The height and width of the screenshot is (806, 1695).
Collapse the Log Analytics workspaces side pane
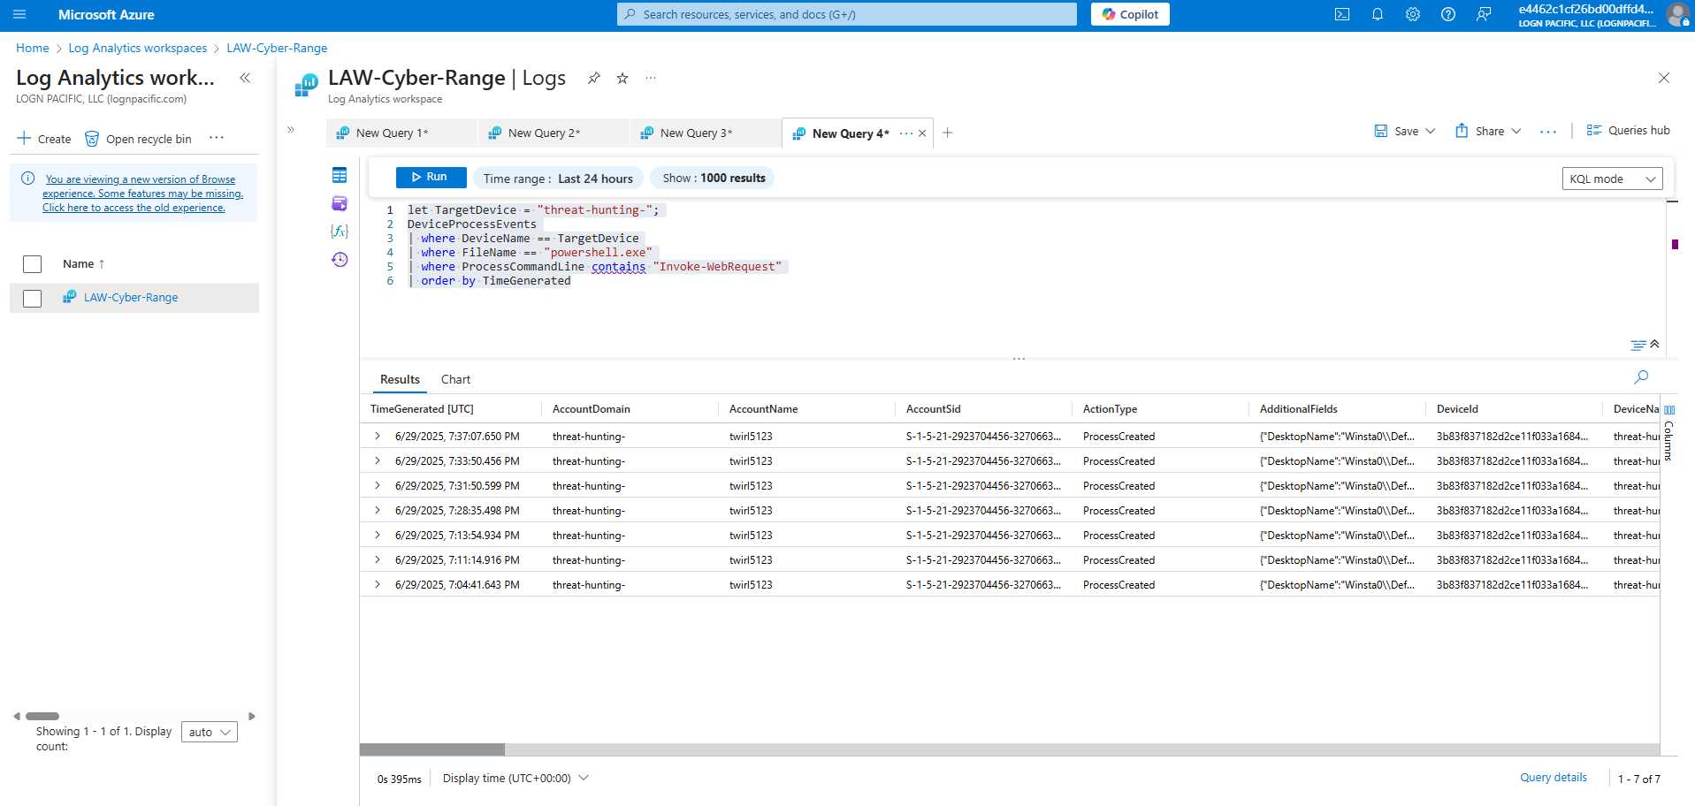[245, 78]
